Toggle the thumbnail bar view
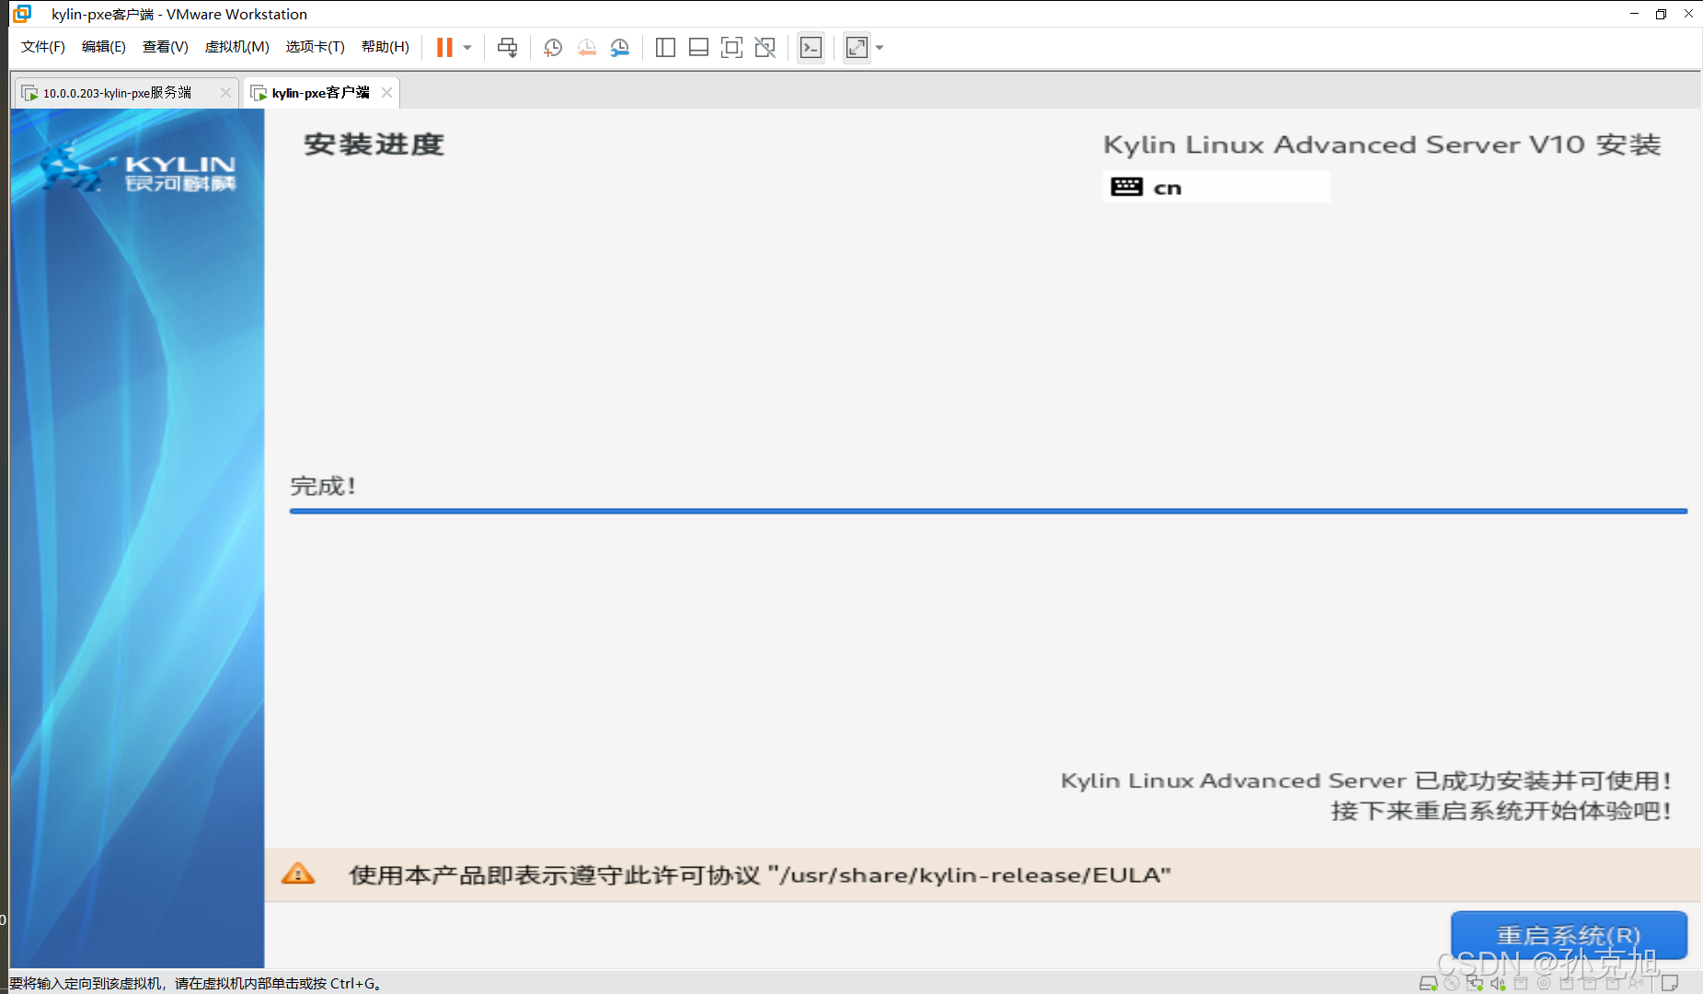 pos(698,48)
